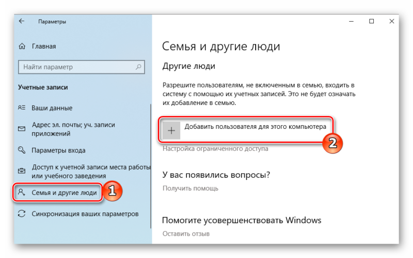Screen dimensions: 413x258
Task: Click the back arrow in Параметры window
Action: coord(22,21)
